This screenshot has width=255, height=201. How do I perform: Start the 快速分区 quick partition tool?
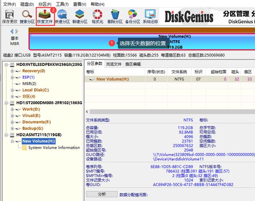click(x=62, y=16)
